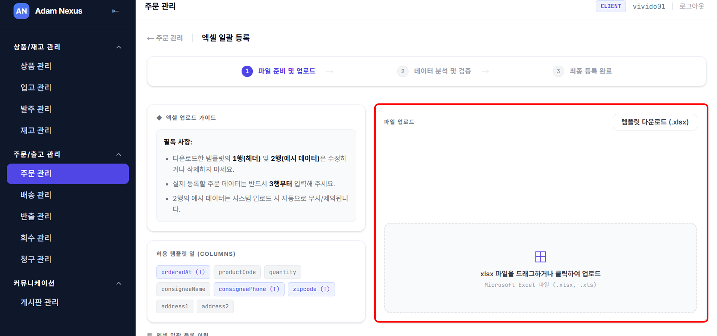Screen dimensions: 717x336
Task: Select 주문 관리 in sidebar
Action: pyautogui.click(x=68, y=174)
